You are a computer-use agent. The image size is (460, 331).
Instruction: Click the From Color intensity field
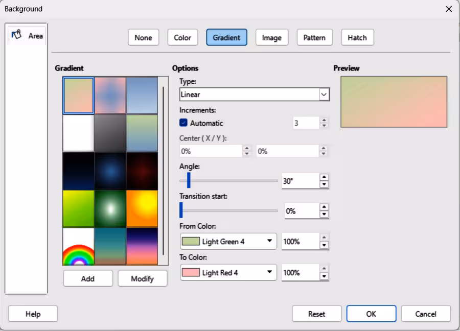(301, 242)
